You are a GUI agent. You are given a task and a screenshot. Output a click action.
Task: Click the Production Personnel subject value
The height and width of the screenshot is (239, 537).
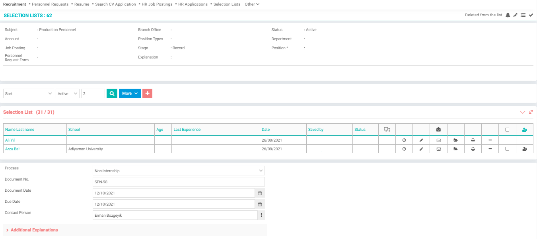57,30
